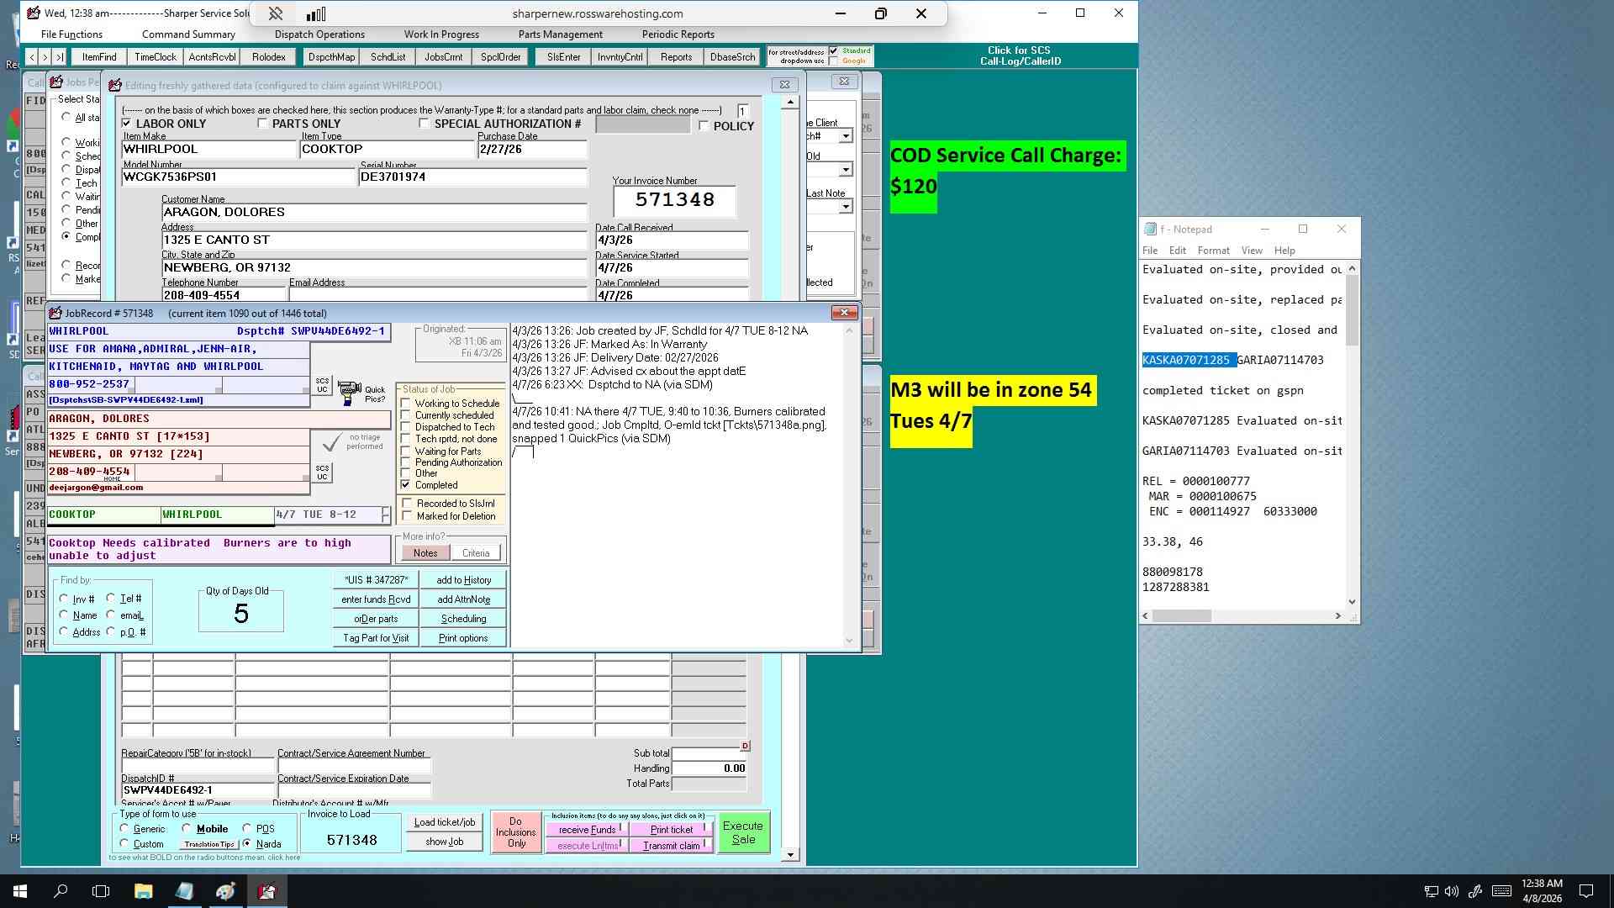Click the QuickPics camcorder icon
1614x908 pixels.
[x=349, y=392]
